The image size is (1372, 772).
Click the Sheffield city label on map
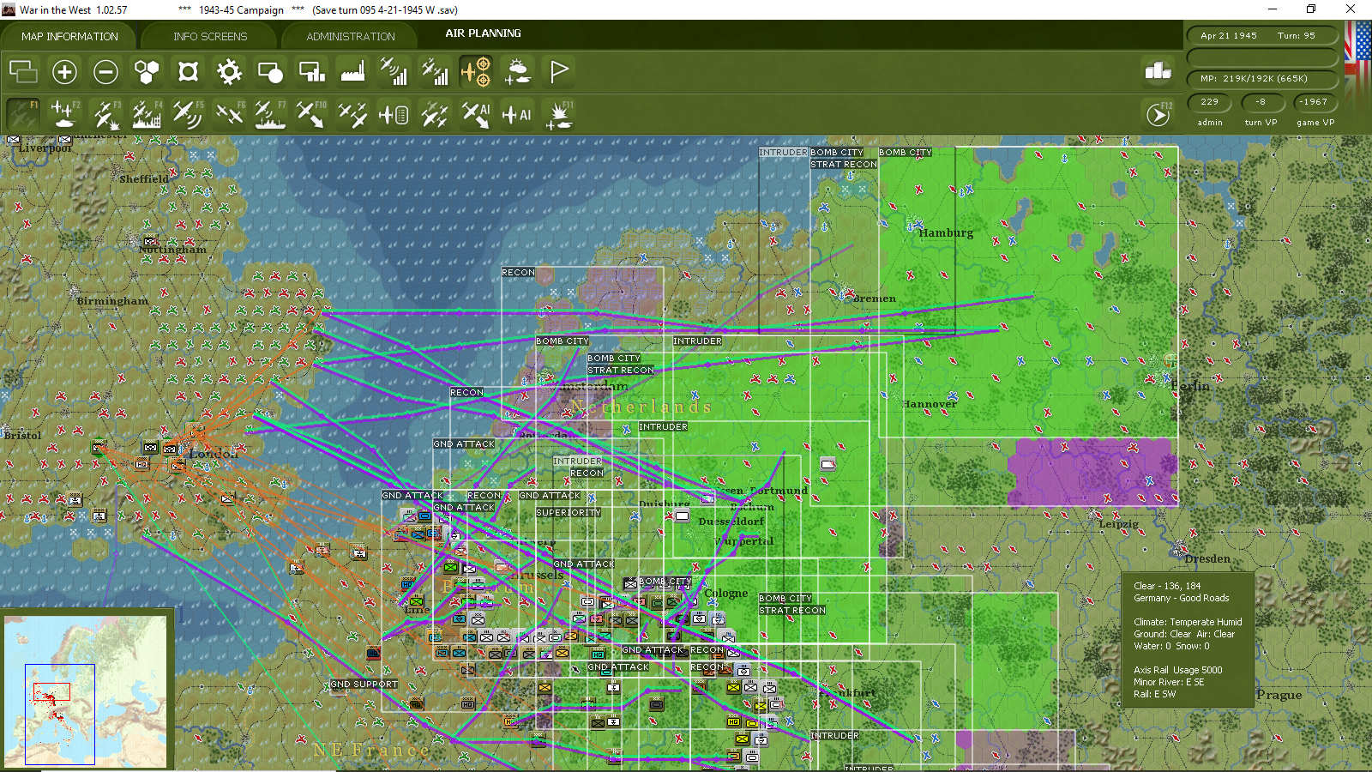click(x=144, y=179)
